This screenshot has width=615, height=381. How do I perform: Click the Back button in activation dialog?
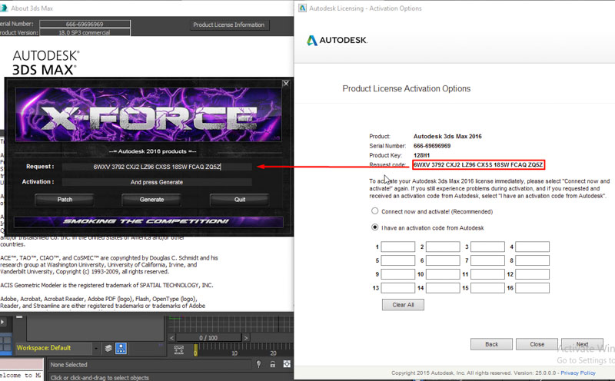coord(491,344)
